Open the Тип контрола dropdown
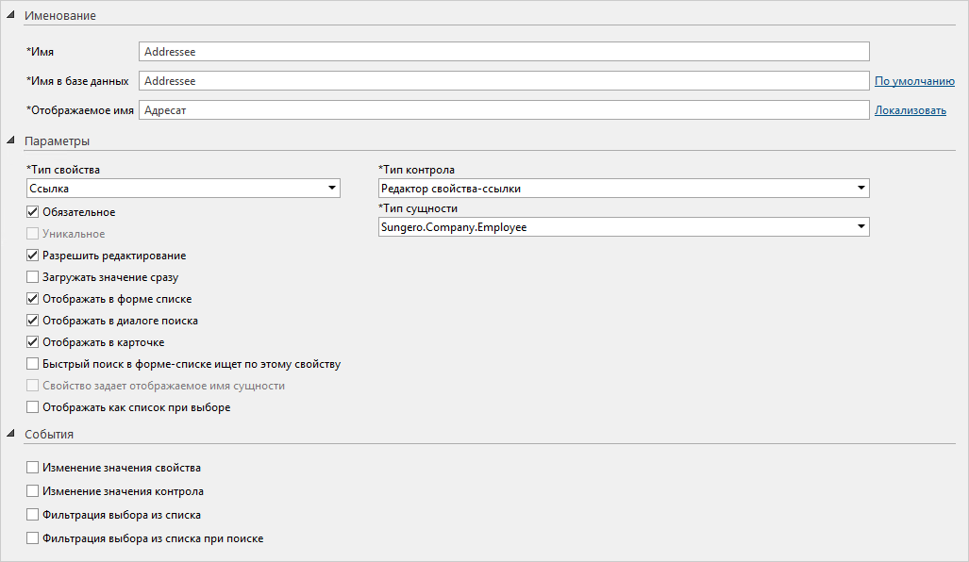969x562 pixels. (x=860, y=189)
